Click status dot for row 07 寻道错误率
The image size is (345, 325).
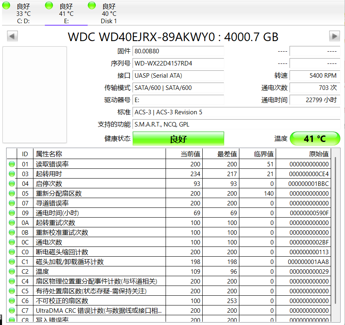point(12,203)
